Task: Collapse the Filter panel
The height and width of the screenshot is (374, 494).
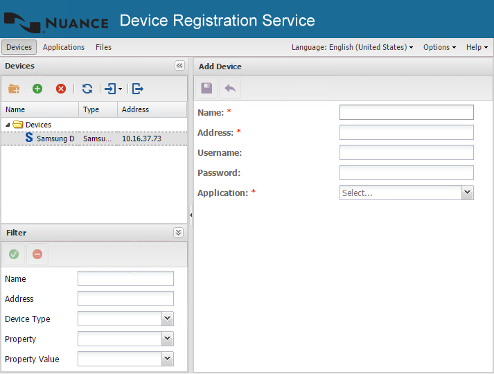Action: pyautogui.click(x=178, y=233)
